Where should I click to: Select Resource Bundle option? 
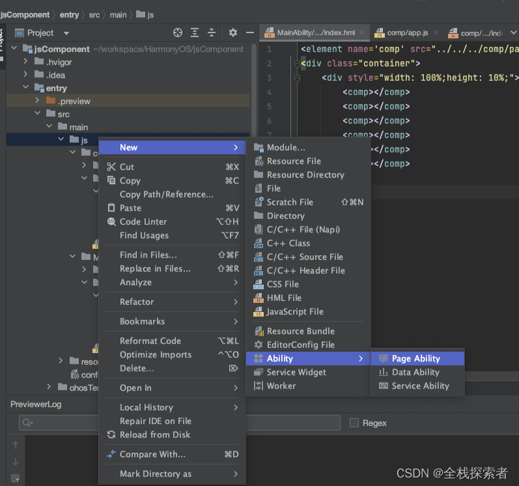tap(308, 332)
